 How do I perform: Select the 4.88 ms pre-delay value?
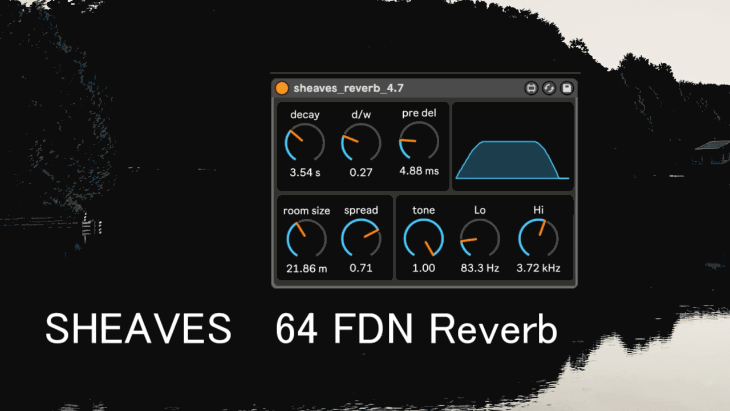click(x=419, y=171)
